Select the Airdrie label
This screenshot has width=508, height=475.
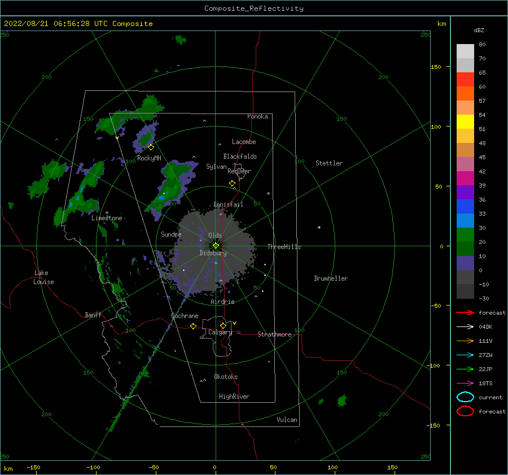tap(222, 302)
